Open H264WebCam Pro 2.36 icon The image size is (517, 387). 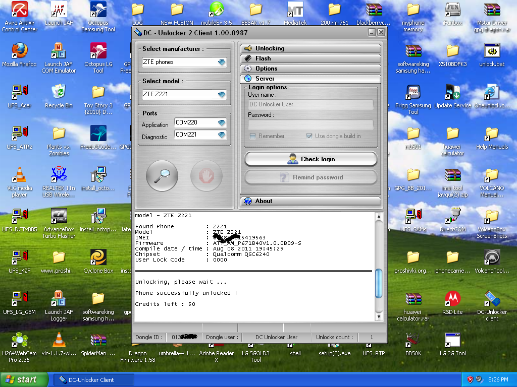20,347
